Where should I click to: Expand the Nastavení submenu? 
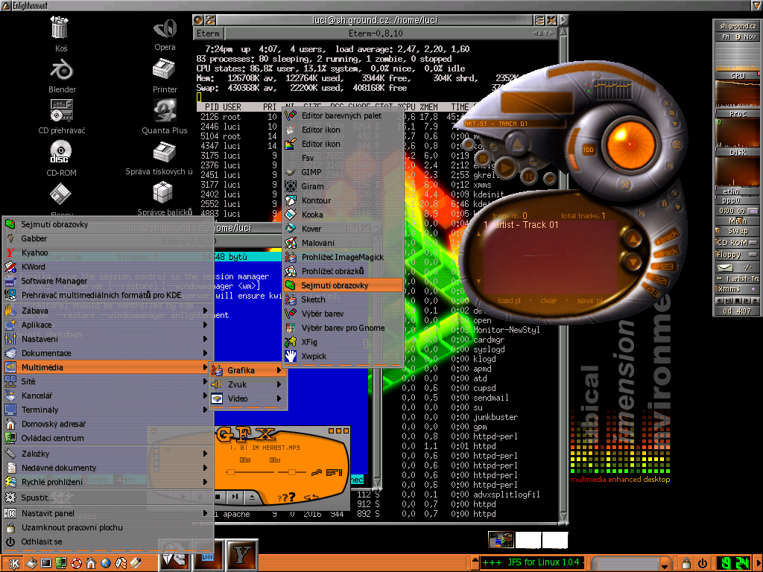[x=108, y=339]
